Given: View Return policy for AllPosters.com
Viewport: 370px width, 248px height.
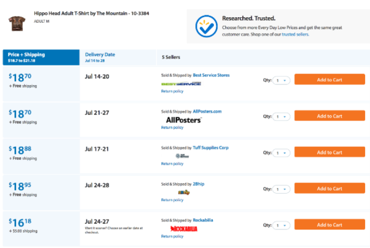Looking at the screenshot, I should click(172, 128).
